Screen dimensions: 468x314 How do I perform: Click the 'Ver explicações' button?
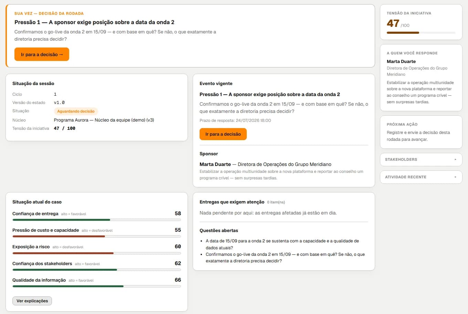[x=32, y=301]
